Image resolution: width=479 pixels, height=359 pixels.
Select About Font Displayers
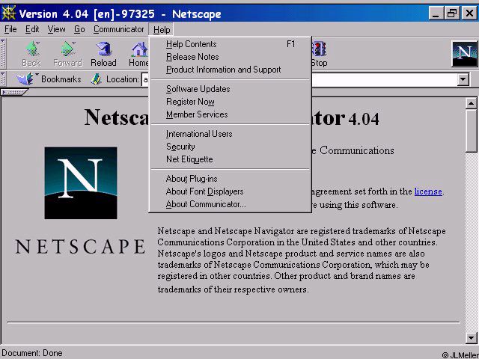click(230, 191)
